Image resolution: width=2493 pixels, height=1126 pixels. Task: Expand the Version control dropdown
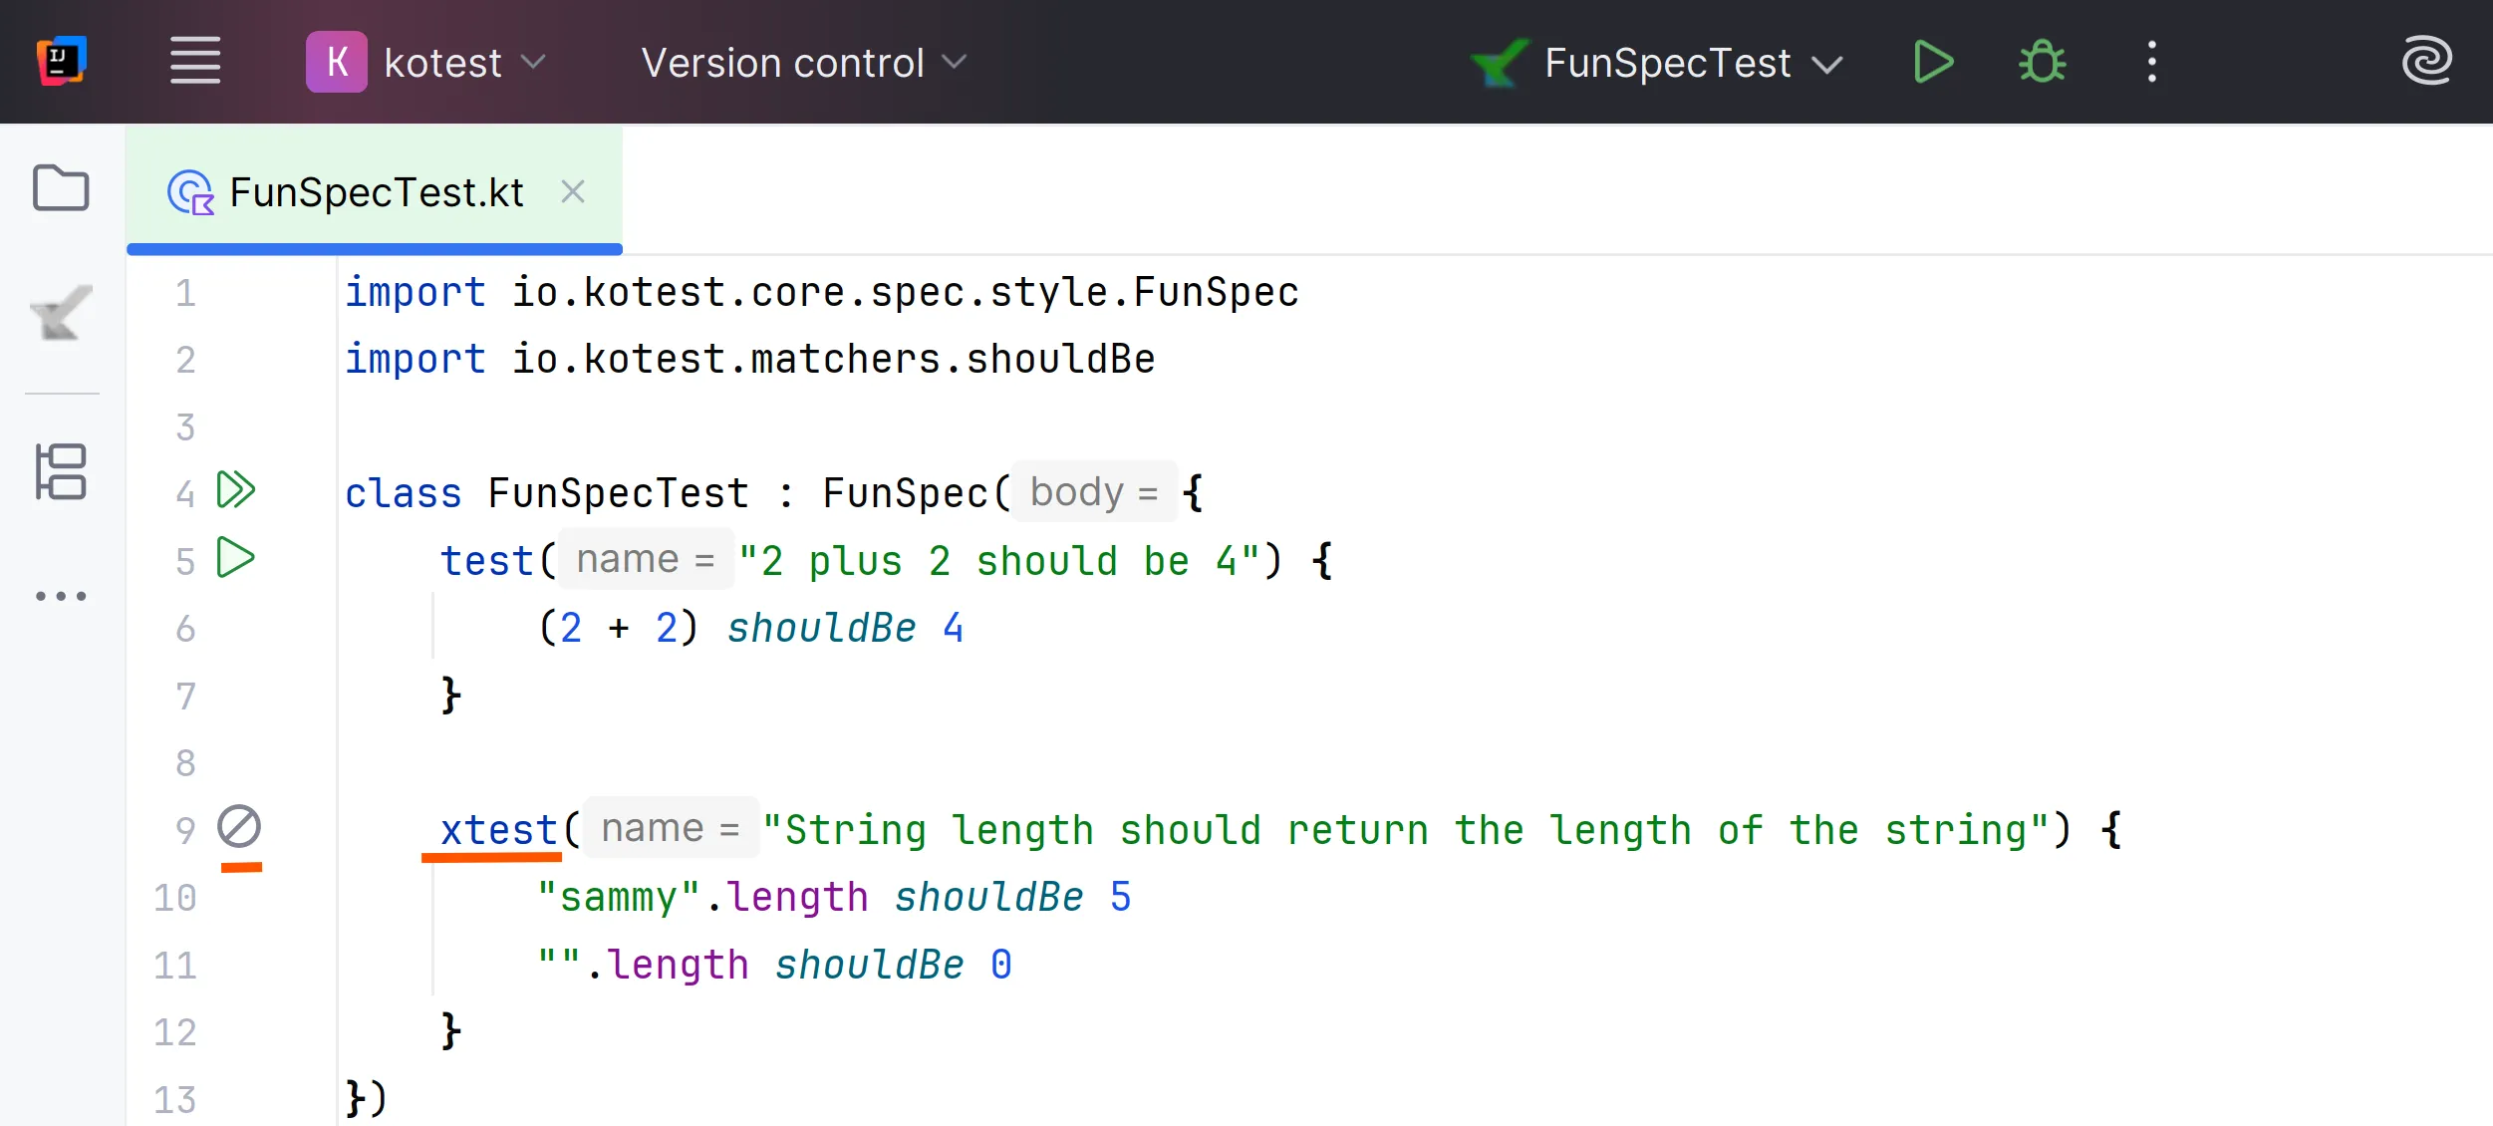click(x=803, y=62)
